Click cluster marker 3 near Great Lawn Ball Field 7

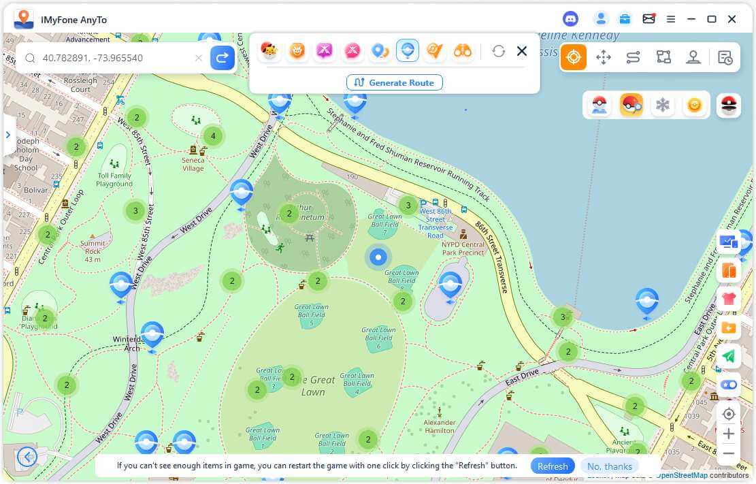(408, 206)
